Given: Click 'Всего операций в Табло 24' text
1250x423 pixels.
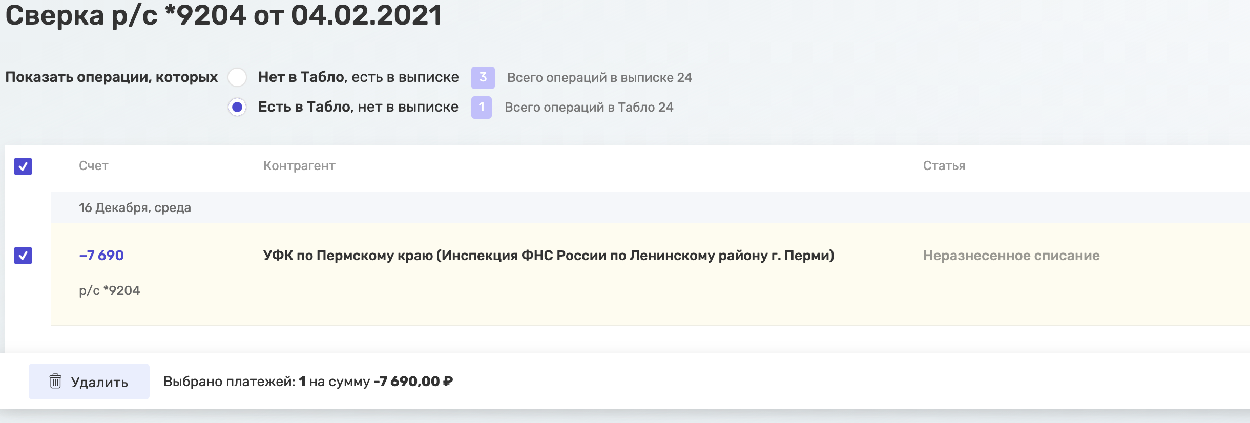Looking at the screenshot, I should point(589,108).
